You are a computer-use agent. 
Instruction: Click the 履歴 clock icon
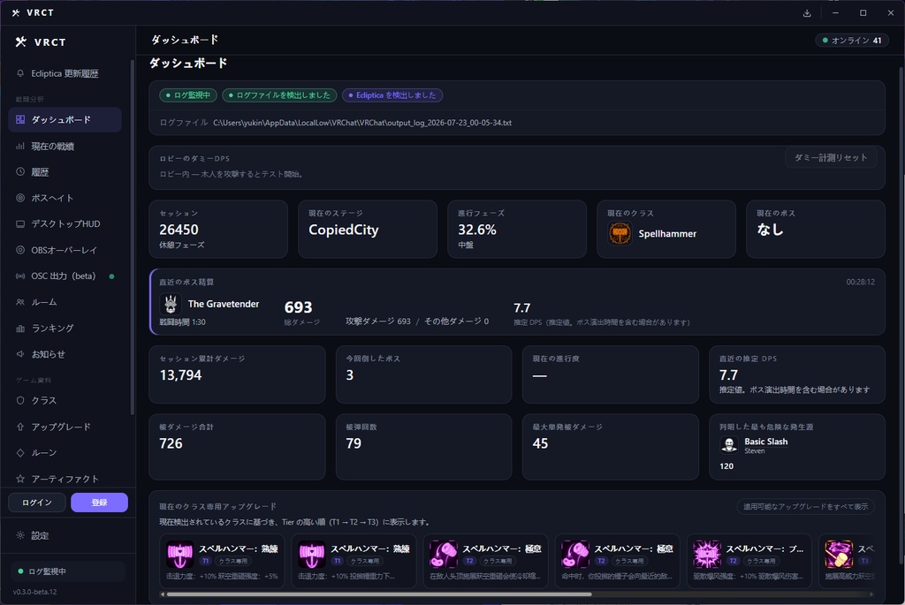[20, 172]
